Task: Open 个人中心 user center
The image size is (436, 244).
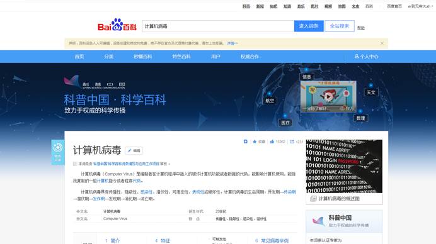Action: 366,57
